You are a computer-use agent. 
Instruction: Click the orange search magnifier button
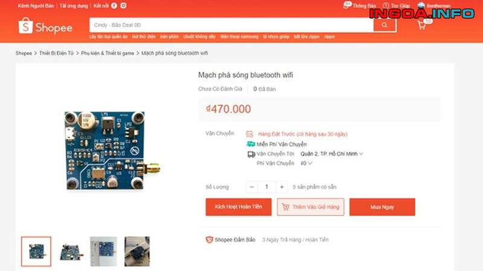pyautogui.click(x=385, y=25)
